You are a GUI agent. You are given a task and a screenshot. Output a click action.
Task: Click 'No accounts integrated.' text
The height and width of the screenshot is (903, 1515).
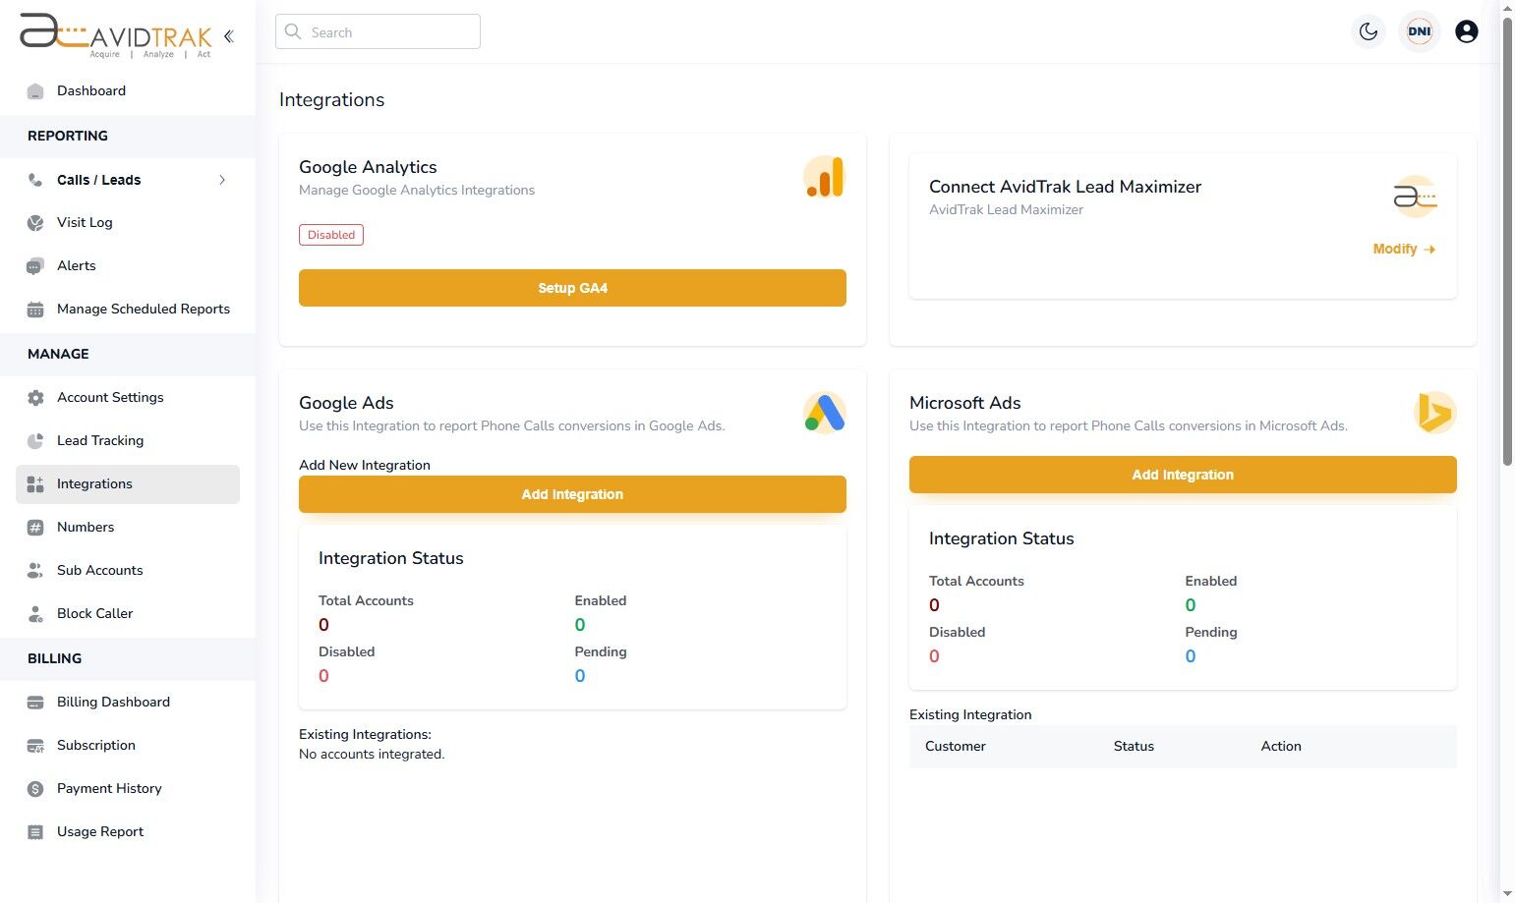[372, 755]
